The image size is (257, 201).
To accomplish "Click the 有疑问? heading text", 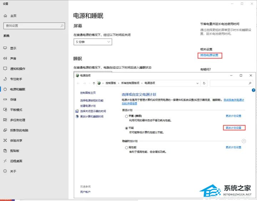I will tap(206, 69).
